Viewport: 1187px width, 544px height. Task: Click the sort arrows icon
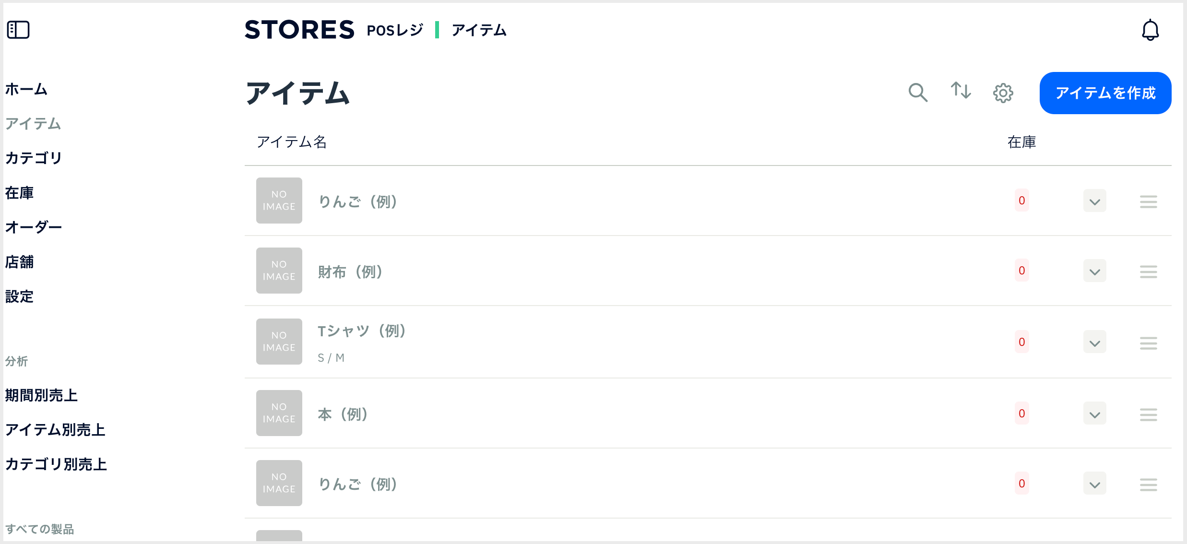pyautogui.click(x=961, y=91)
